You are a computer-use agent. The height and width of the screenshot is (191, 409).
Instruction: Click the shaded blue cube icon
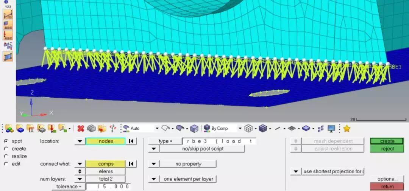point(263,128)
